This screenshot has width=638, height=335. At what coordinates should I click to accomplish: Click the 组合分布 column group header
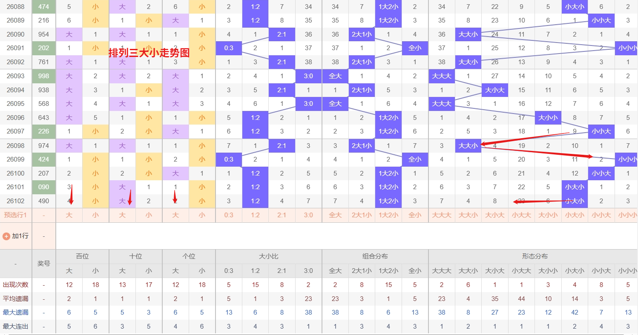(x=375, y=256)
